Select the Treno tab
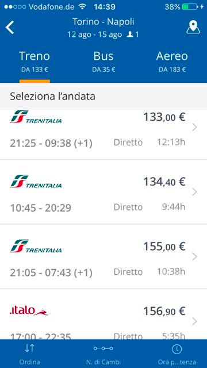The height and width of the screenshot is (368, 207). tap(34, 61)
